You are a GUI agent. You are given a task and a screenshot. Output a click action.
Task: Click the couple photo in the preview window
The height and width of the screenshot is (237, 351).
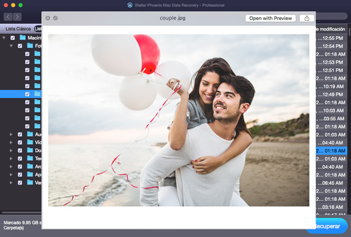click(179, 120)
